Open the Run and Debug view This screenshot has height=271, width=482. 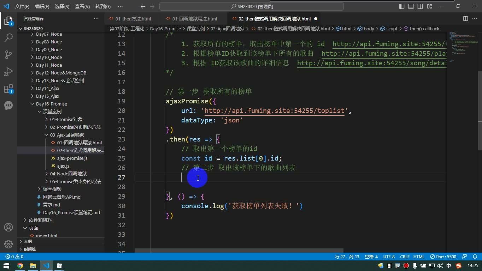(x=8, y=72)
